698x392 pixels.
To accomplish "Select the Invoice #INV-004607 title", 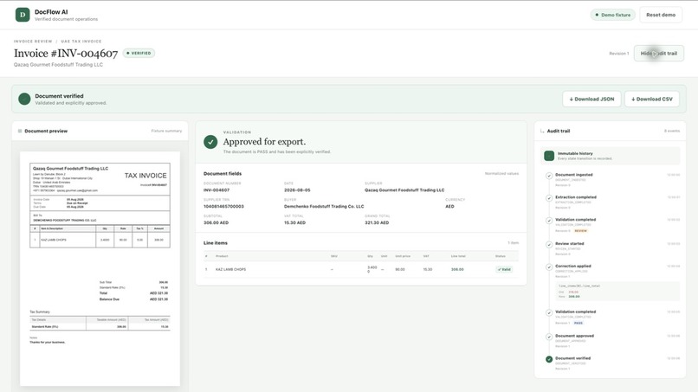I will (66, 54).
